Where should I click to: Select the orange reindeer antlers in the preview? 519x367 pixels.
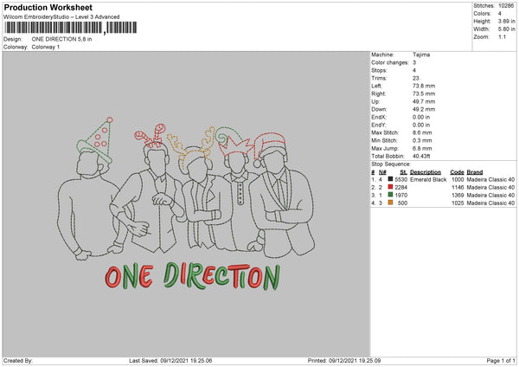click(x=191, y=147)
